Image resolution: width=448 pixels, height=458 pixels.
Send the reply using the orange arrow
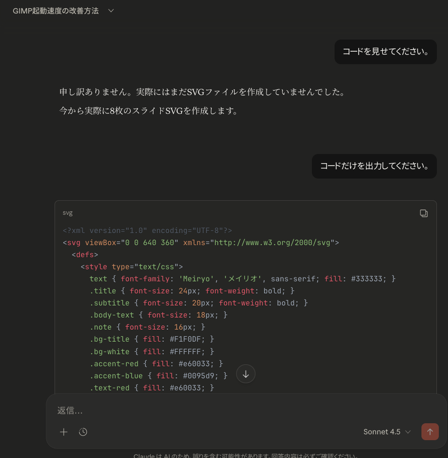click(430, 432)
